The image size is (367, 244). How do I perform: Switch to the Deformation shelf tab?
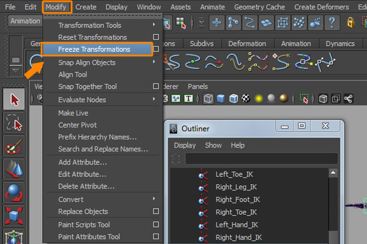click(x=247, y=44)
